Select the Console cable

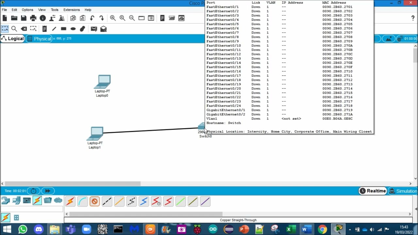(x=82, y=201)
